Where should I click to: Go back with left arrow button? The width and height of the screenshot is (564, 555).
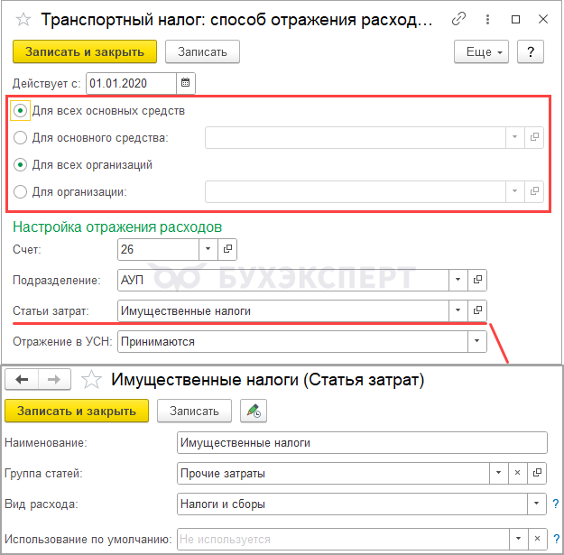[22, 379]
